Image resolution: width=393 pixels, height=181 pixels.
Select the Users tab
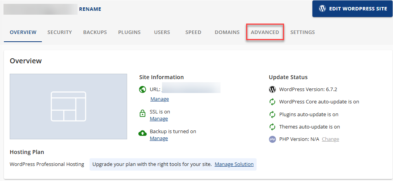[162, 32]
